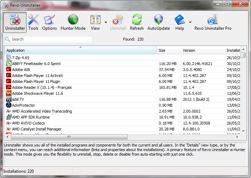251x178 pixels.
Task: Open the Tools section
Action: [33, 22]
